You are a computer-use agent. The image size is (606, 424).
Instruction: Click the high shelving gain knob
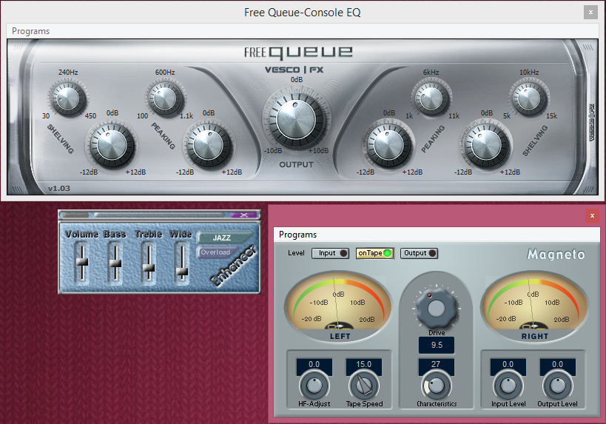click(486, 144)
